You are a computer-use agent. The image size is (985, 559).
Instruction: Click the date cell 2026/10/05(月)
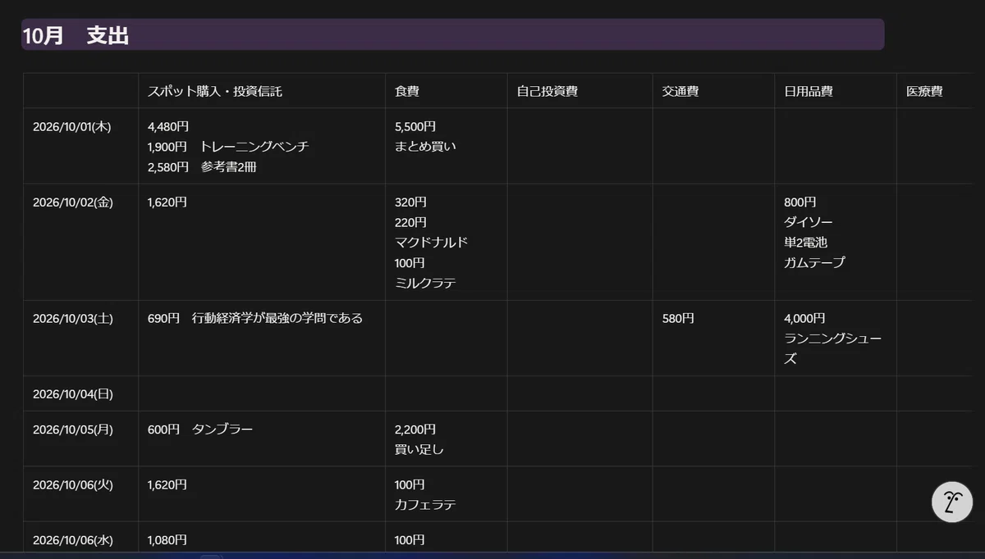pos(72,429)
